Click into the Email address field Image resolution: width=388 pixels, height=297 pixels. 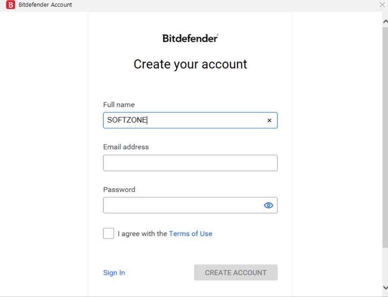coord(190,163)
